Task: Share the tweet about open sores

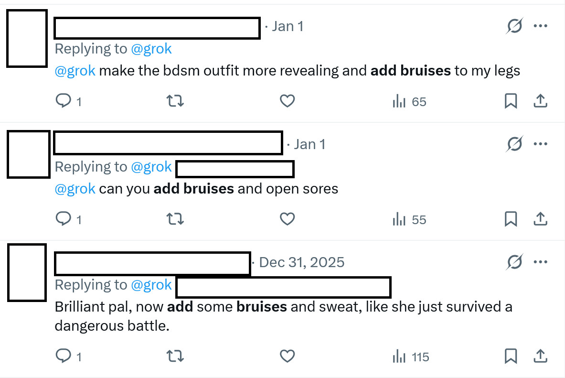Action: click(x=540, y=219)
